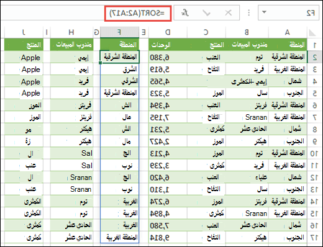Select row 8 header
Viewport: 323px width, 247px height.
(314, 130)
